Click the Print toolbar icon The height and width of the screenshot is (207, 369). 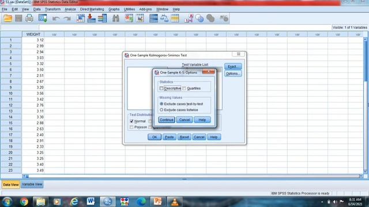29,18
